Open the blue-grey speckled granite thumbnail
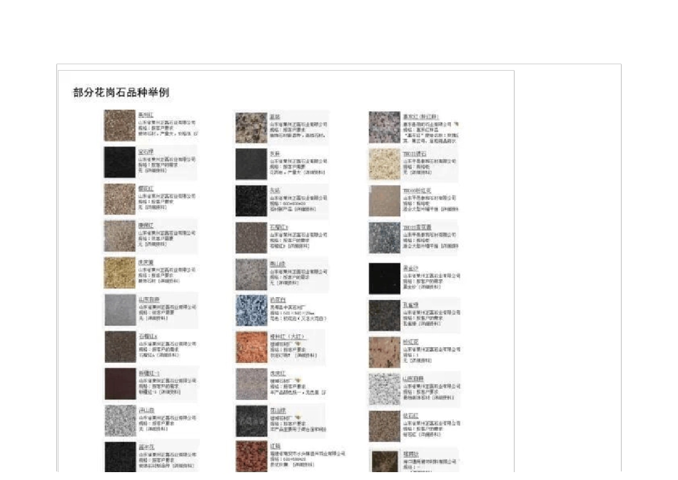 click(x=385, y=238)
